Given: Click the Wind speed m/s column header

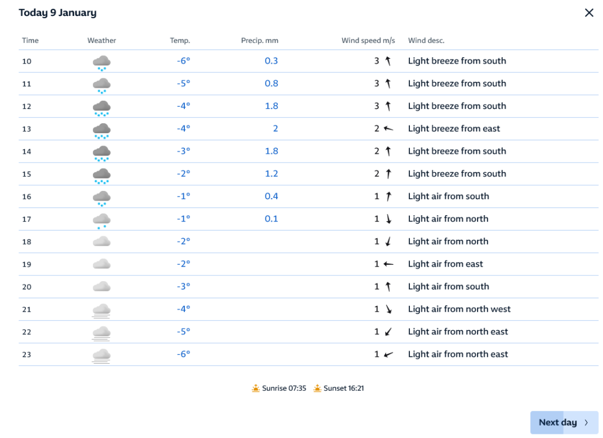Looking at the screenshot, I should [368, 41].
